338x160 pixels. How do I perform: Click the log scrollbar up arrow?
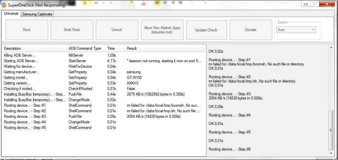point(331,47)
